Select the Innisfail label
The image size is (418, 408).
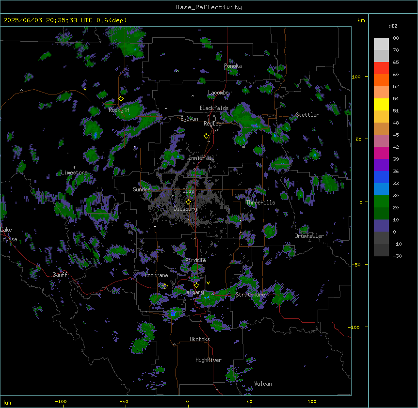[x=201, y=158]
